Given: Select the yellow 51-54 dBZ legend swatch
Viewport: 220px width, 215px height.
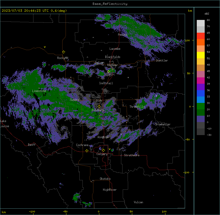Looking at the screenshot, I should (201, 55).
